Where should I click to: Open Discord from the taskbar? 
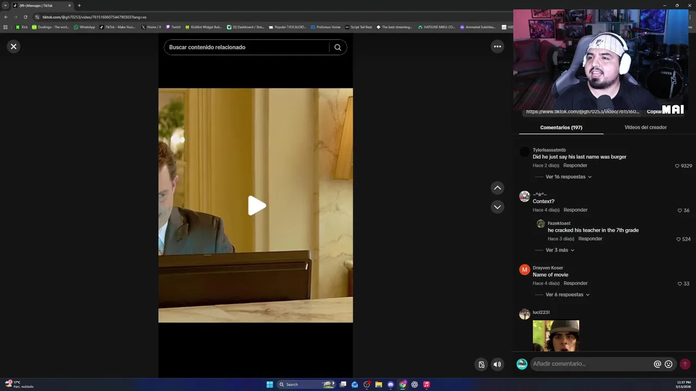coord(390,384)
